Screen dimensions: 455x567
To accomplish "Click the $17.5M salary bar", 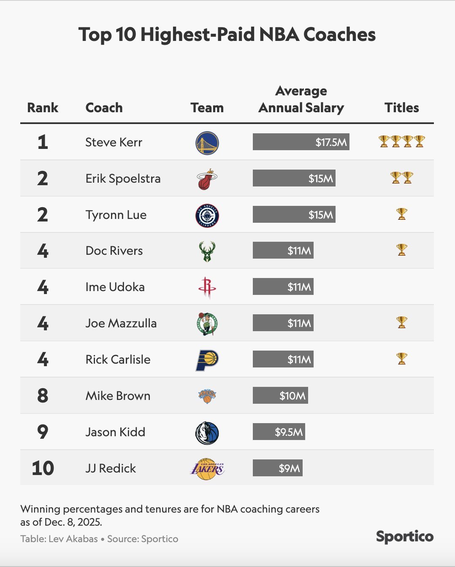I will [301, 142].
